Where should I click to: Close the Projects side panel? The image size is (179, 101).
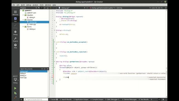(48, 8)
